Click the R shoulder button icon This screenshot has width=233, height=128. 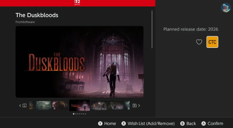pyautogui.click(x=134, y=106)
